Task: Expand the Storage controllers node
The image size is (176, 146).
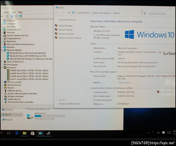Action: [x=3, y=96]
